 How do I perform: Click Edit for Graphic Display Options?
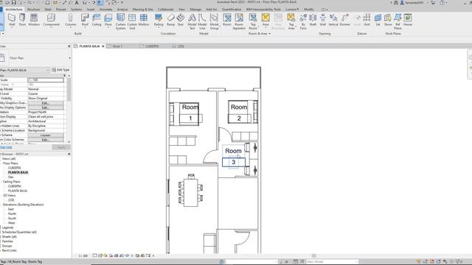pyautogui.click(x=46, y=107)
